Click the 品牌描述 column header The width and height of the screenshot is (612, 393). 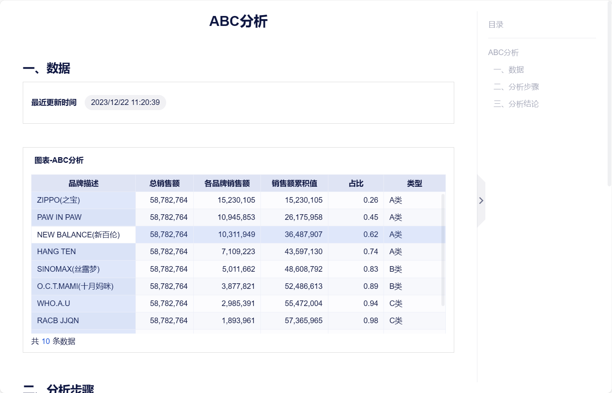[83, 184]
